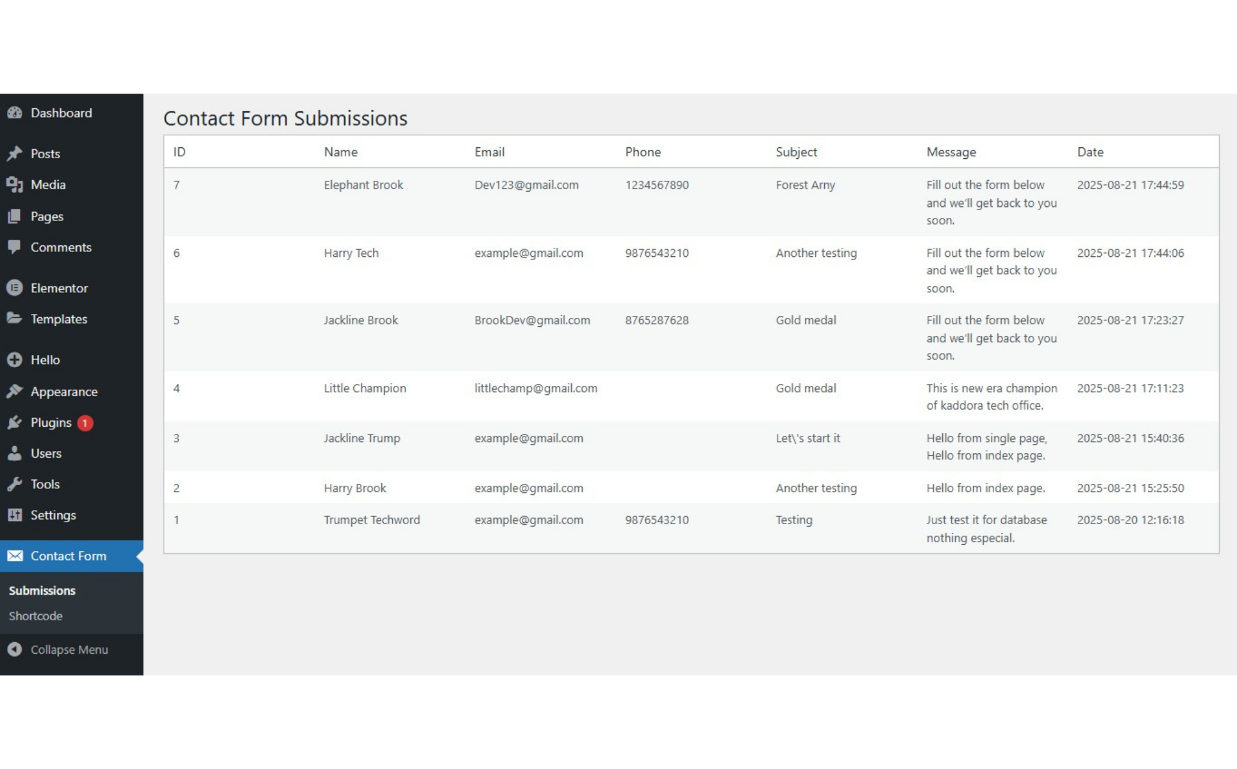Click the Templates folder icon
1237x769 pixels.
[15, 318]
